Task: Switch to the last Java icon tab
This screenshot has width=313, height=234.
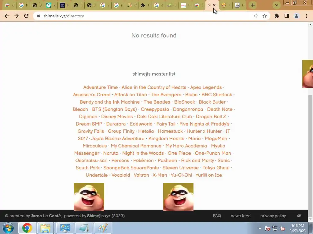Action: (x=240, y=5)
